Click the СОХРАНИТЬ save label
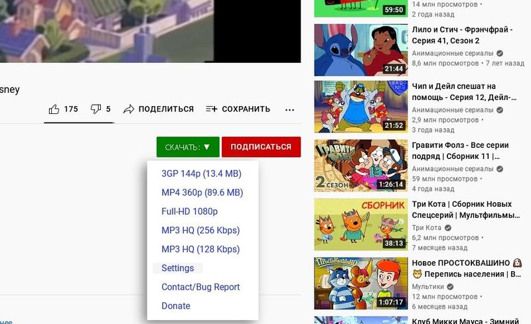The image size is (531, 324). coord(246,109)
